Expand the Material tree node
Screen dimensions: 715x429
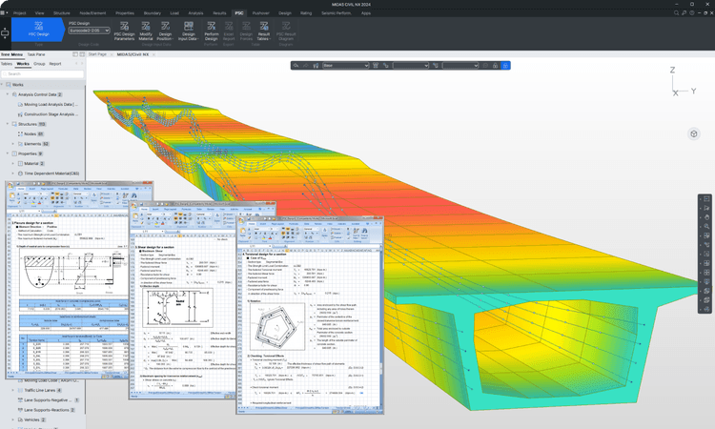(x=14, y=163)
